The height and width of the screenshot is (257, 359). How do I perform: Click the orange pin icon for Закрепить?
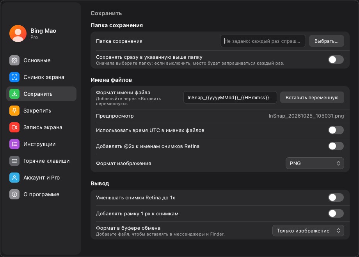(14, 111)
